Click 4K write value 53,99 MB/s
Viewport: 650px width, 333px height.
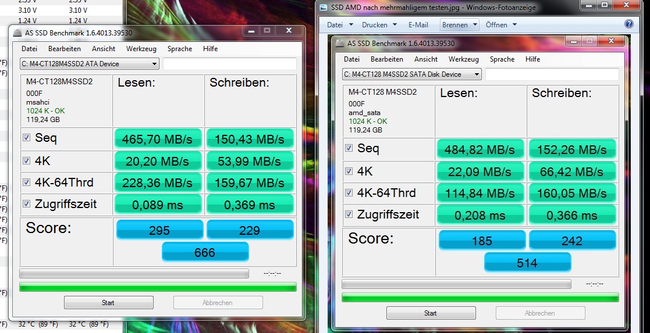250,161
